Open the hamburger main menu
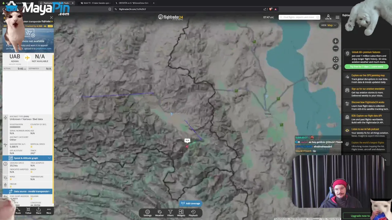Screen dimensions: 392x220 337,17
